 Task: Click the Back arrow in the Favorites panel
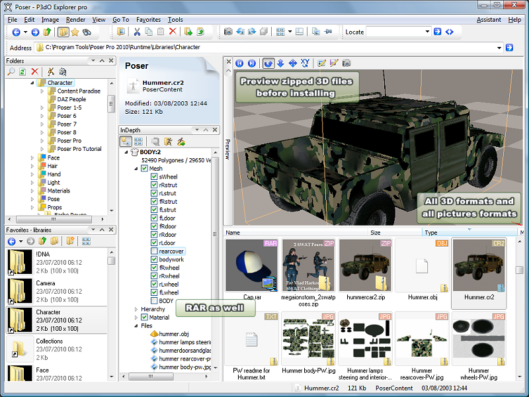coord(11,241)
